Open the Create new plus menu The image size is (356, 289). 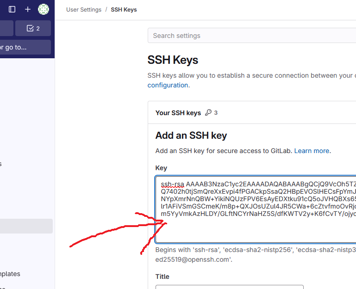28,9
